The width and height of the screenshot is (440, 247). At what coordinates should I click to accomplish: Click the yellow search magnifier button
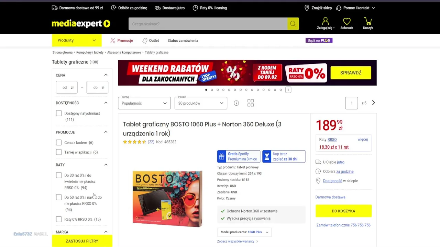pyautogui.click(x=293, y=24)
